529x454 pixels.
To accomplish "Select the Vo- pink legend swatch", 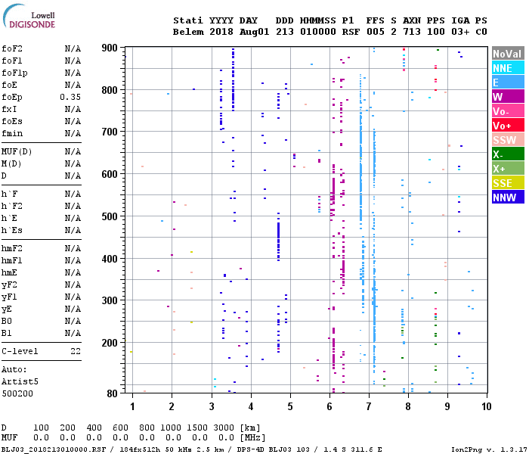I will (x=508, y=111).
